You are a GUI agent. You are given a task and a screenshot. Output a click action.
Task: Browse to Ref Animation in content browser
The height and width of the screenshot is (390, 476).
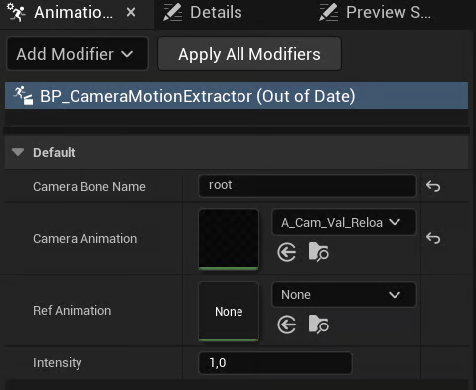[318, 325]
